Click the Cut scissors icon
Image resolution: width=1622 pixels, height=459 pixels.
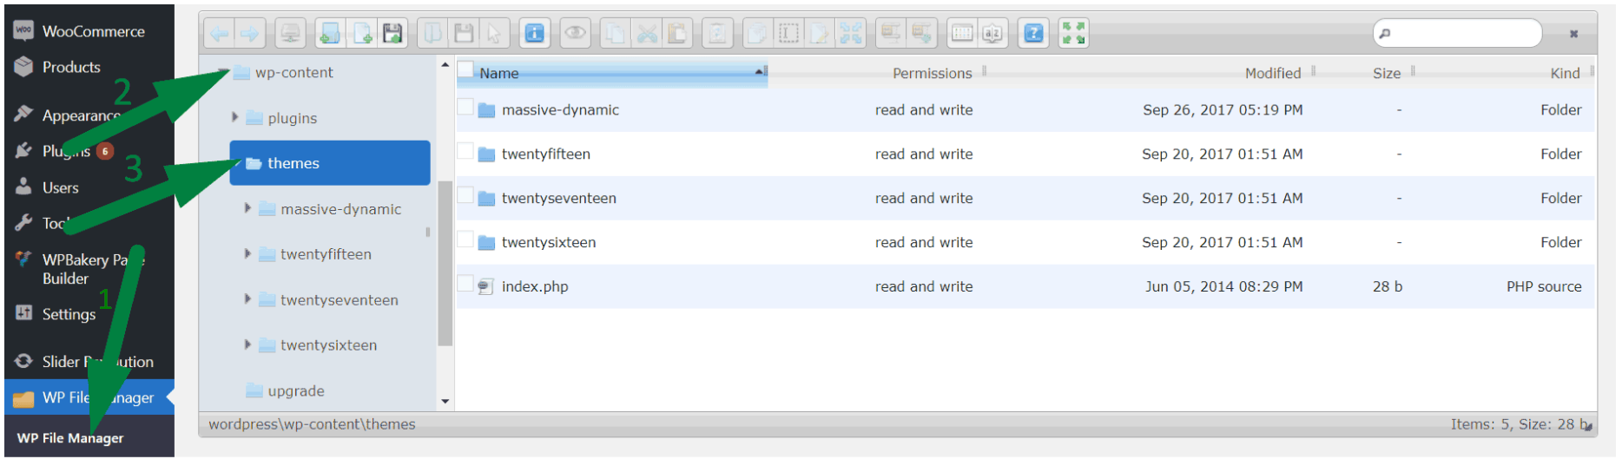tap(647, 34)
